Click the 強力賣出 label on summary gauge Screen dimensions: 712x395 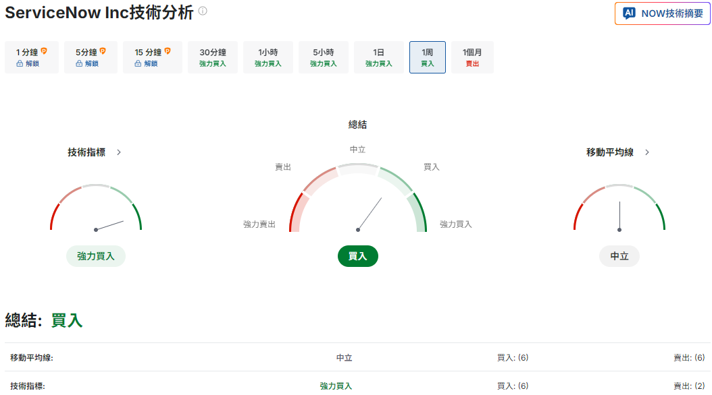pyautogui.click(x=259, y=224)
